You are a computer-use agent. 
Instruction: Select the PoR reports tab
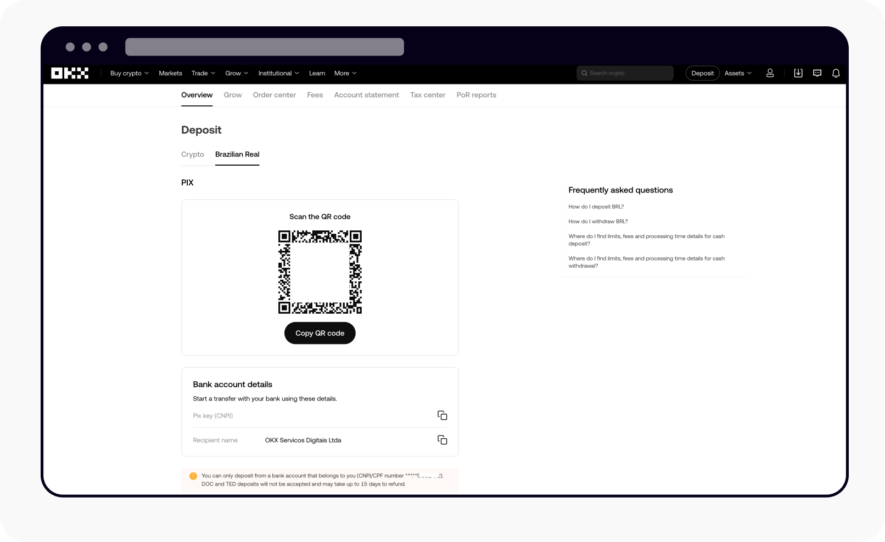476,95
